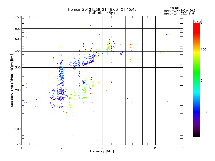
Task: Click the x-axis tick label '8'
Action: tap(142, 148)
